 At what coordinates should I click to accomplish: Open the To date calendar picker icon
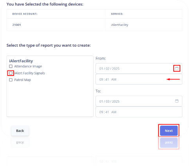(176, 101)
